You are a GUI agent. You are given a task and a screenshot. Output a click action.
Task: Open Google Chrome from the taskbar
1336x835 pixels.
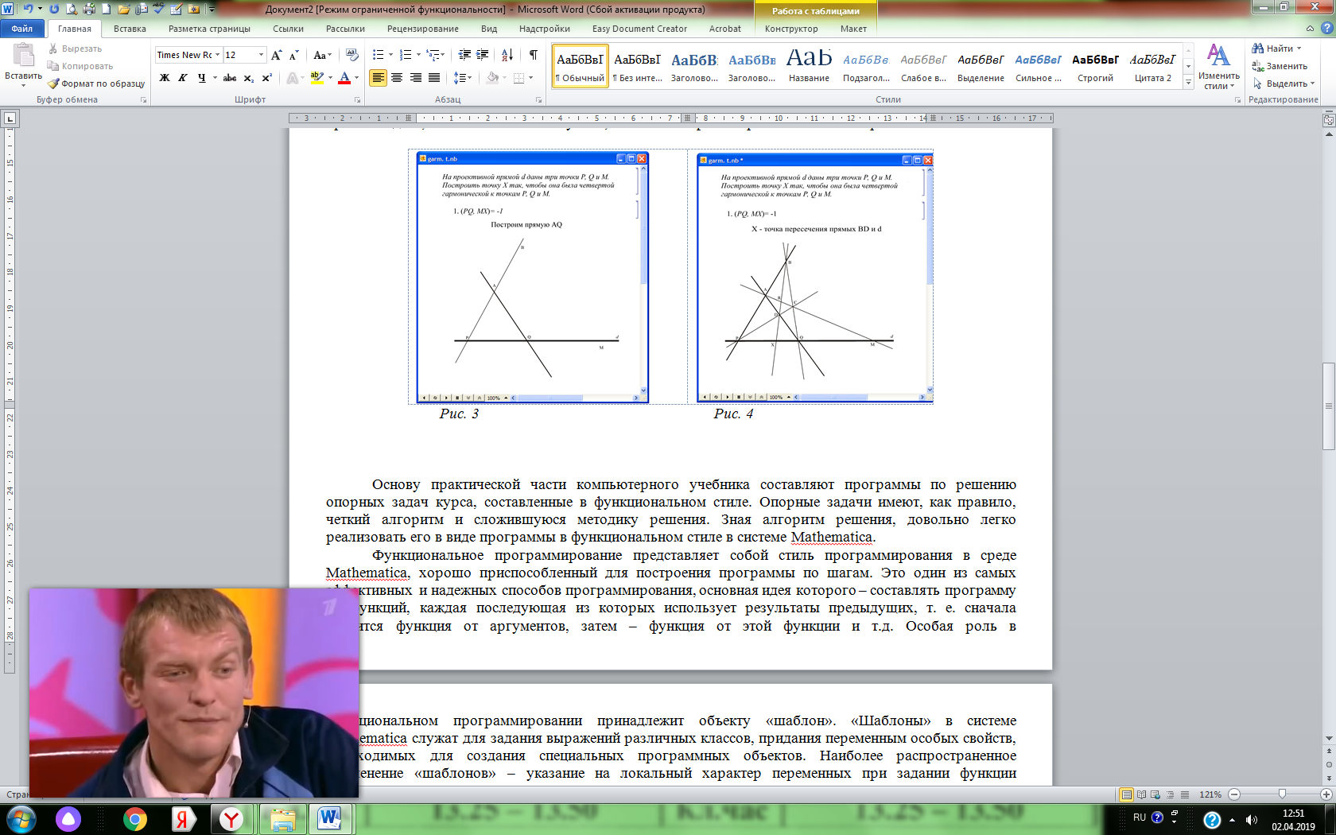point(135,819)
